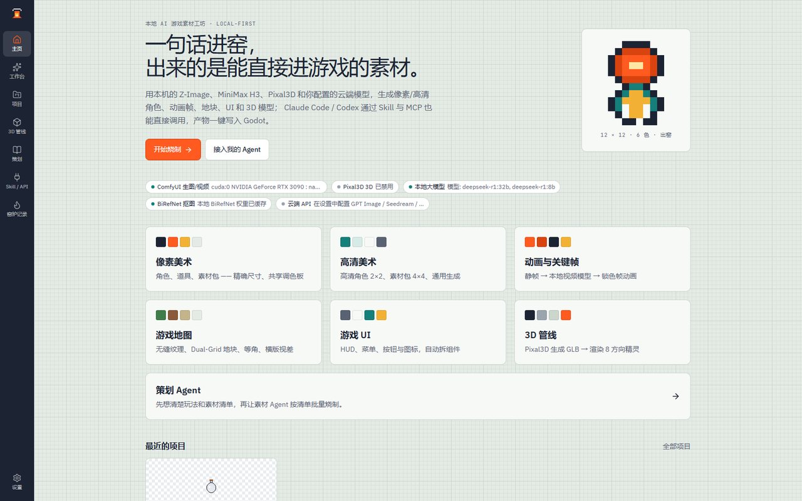Viewport: 802px width, 501px height.
Task: Open 工作台 from the sidebar
Action: (x=17, y=71)
